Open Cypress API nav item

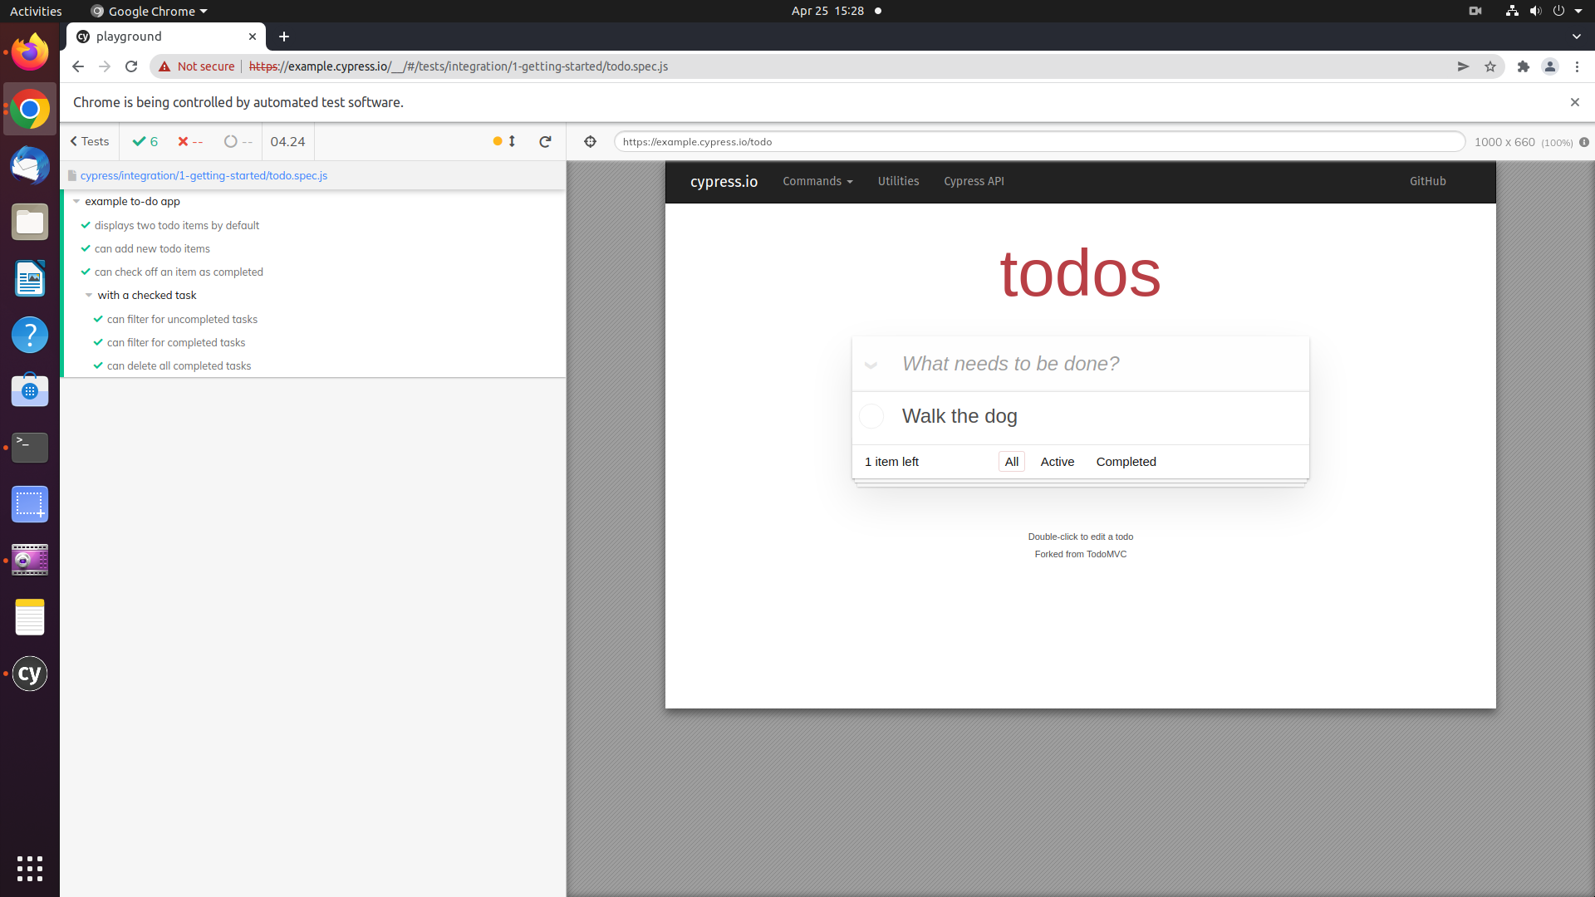[974, 181]
